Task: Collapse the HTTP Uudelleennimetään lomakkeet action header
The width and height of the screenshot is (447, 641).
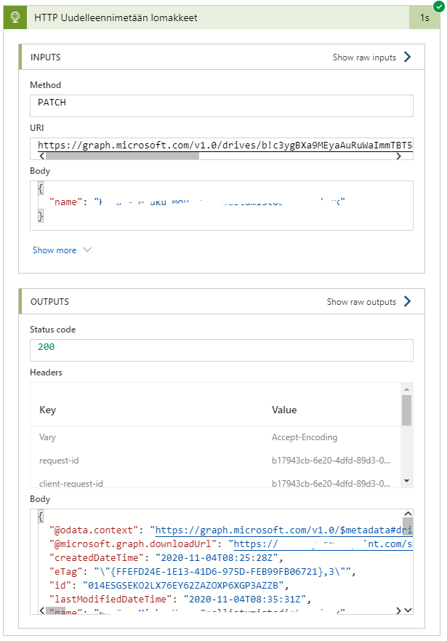Action: [x=218, y=17]
